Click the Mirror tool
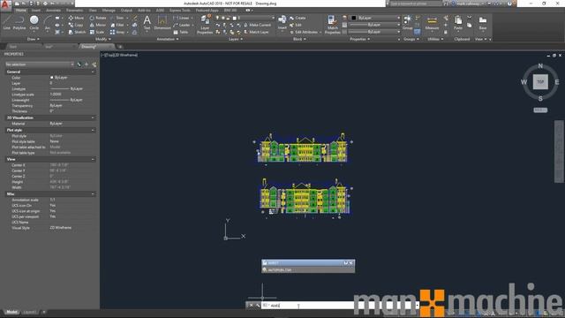The width and height of the screenshot is (565, 318). coord(98,25)
